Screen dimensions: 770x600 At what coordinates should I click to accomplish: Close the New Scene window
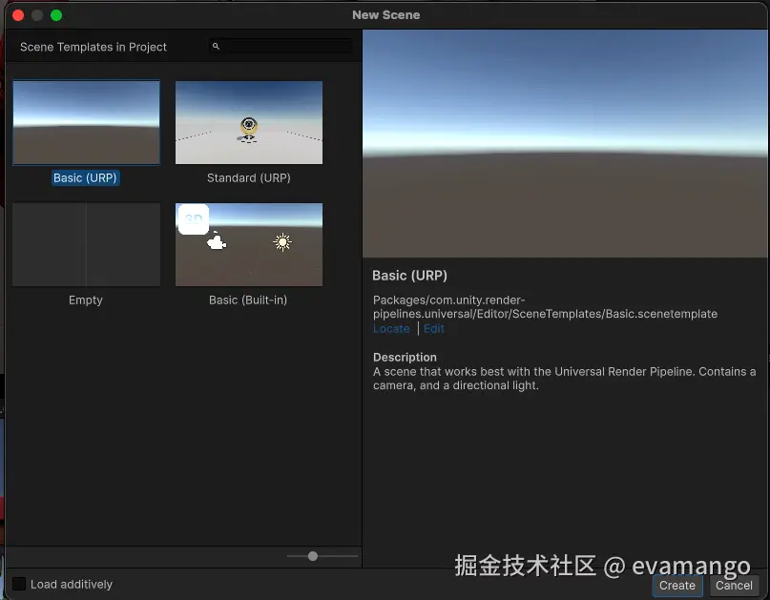(x=18, y=15)
